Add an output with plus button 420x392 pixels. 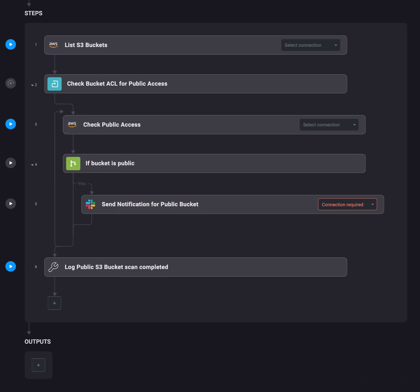coord(38,365)
